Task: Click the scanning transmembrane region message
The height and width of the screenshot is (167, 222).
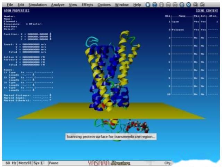Action: [111, 137]
